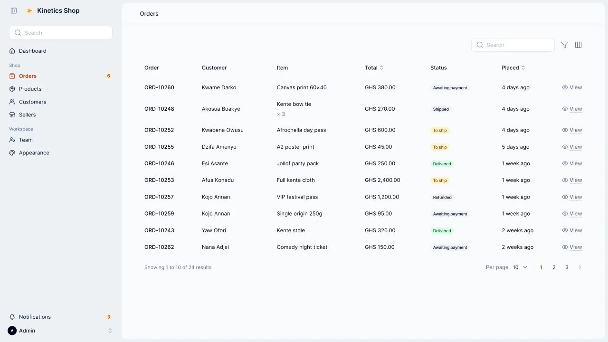Click the eye icon for ORD-10257
The height and width of the screenshot is (342, 608).
point(565,197)
